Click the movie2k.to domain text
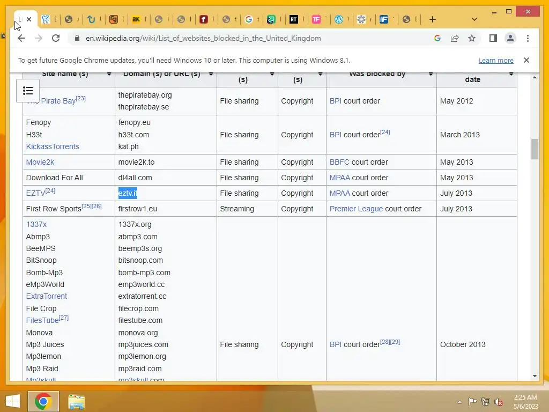The image size is (549, 412). point(136,162)
